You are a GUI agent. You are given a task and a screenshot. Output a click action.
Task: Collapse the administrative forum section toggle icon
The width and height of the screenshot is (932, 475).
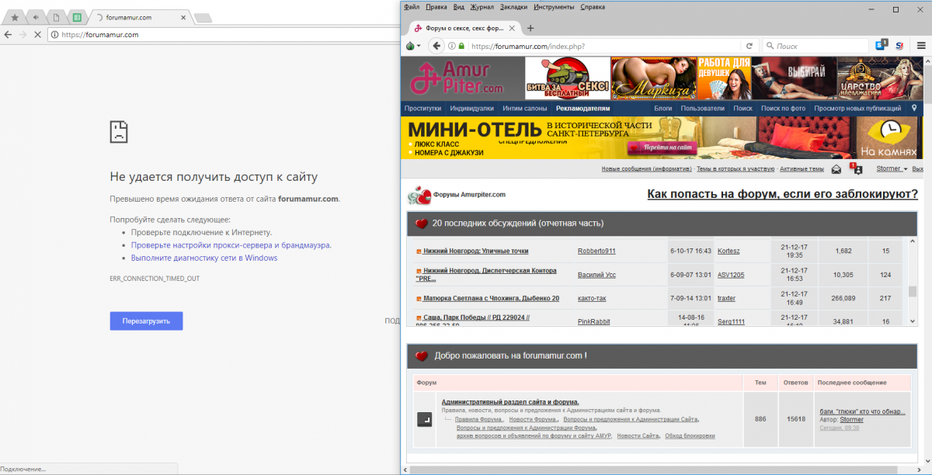(x=424, y=420)
